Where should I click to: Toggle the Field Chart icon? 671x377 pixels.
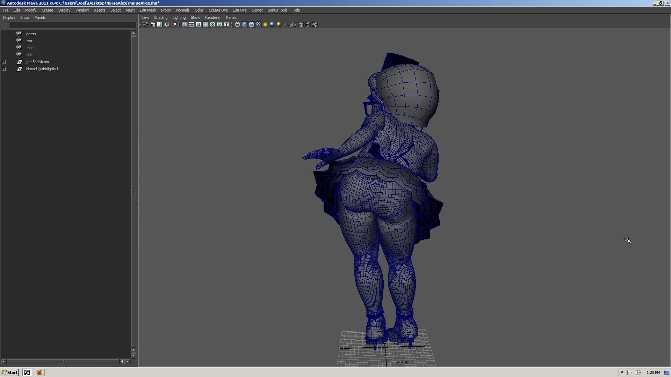[212, 24]
